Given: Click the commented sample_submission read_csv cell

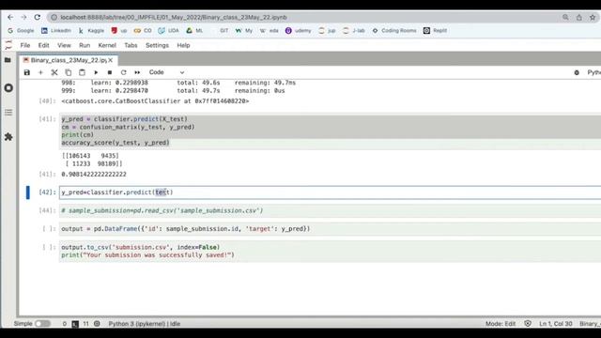Looking at the screenshot, I should 330,210.
